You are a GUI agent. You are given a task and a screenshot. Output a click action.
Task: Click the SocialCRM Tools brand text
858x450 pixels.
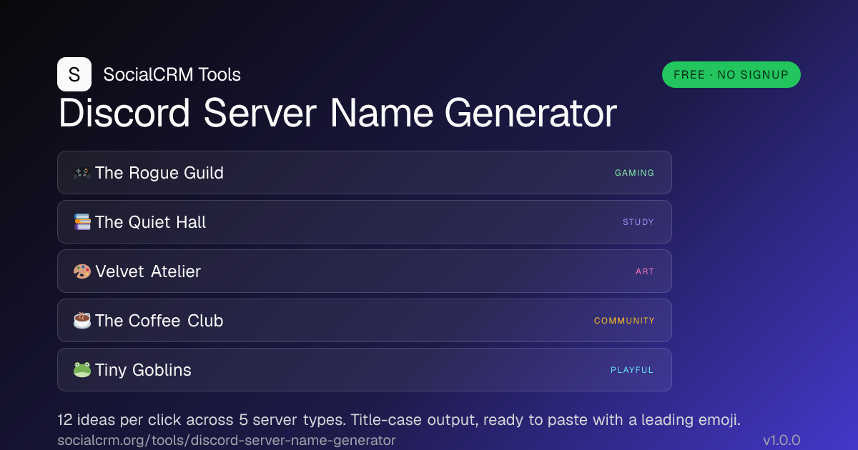pos(172,74)
